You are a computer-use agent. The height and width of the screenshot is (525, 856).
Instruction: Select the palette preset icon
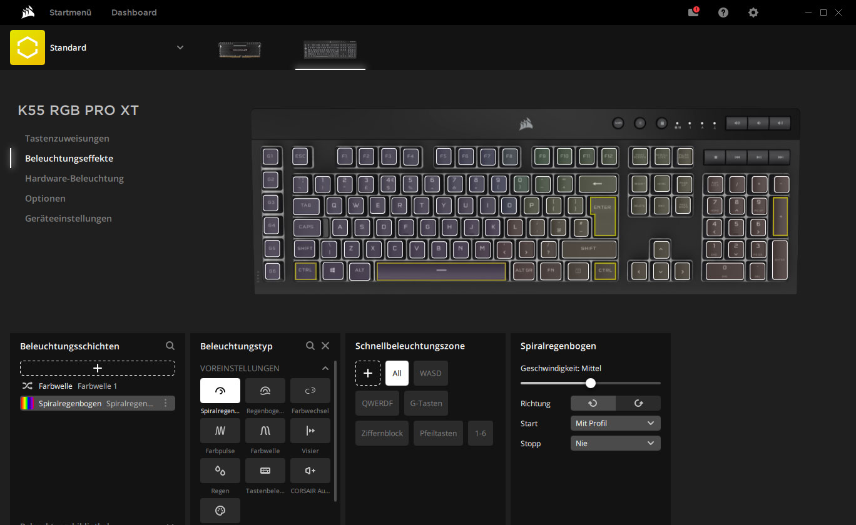pos(220,511)
